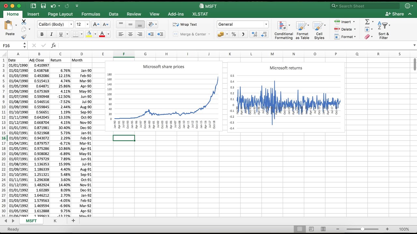Apply Percent Style with % icon
417x234 pixels.
click(x=234, y=34)
